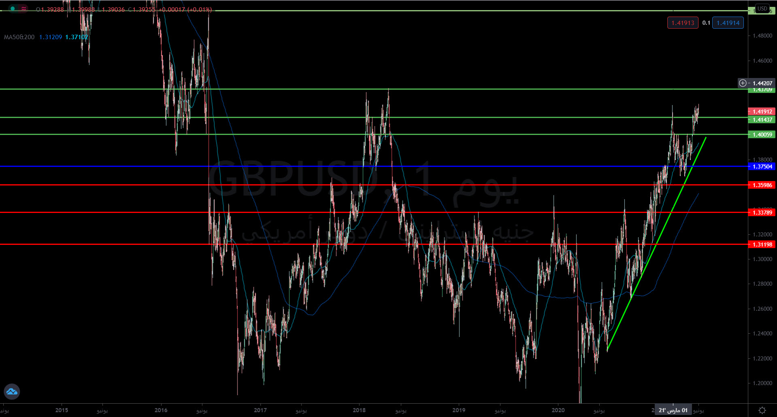Click the green level label 1.41437
Screen dimensions: 777x417
(762, 120)
